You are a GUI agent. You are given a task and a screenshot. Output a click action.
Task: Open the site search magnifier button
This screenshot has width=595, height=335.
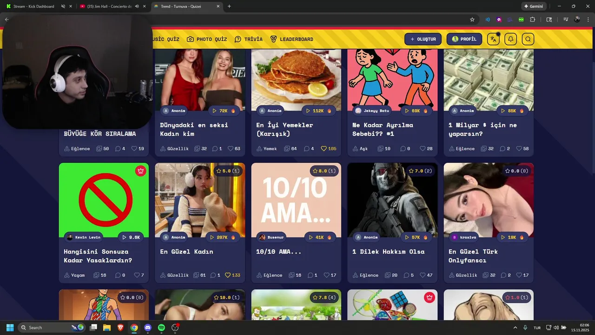pyautogui.click(x=528, y=39)
